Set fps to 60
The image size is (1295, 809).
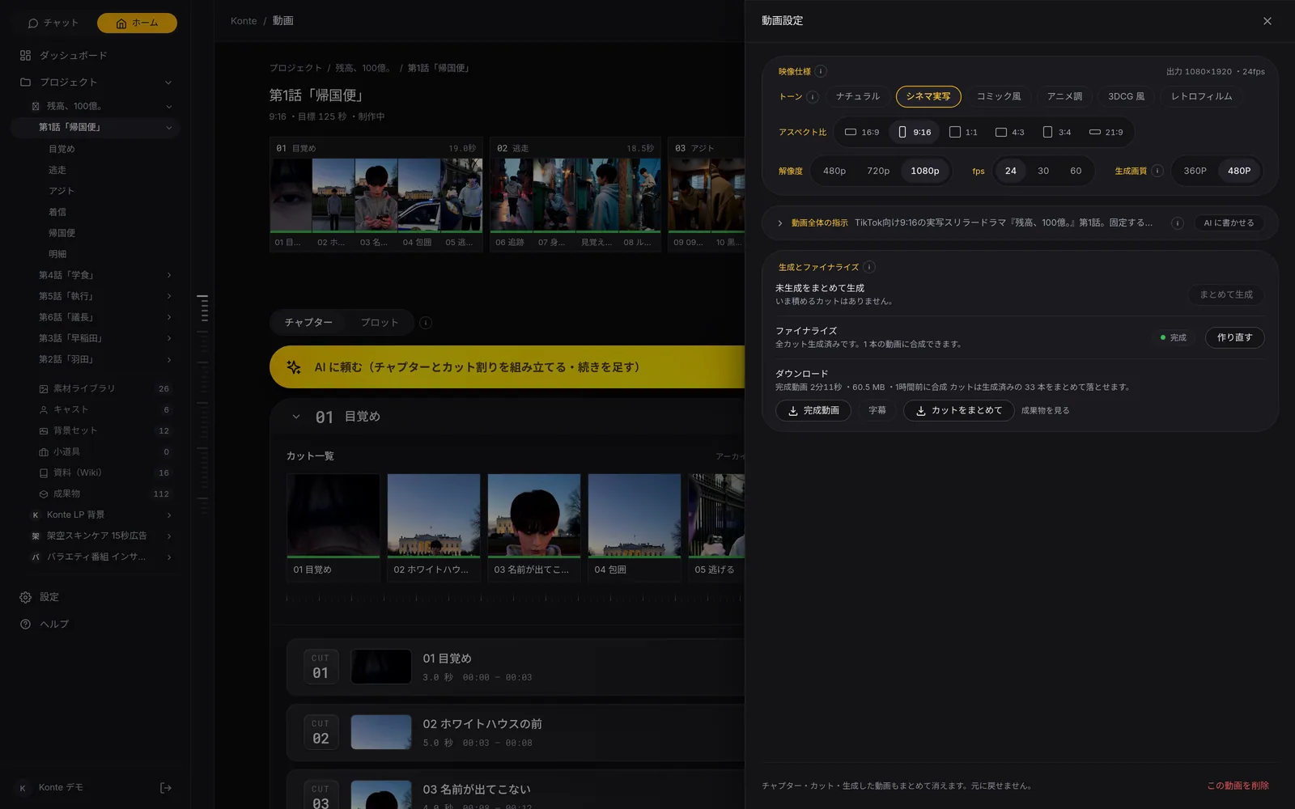tap(1076, 171)
